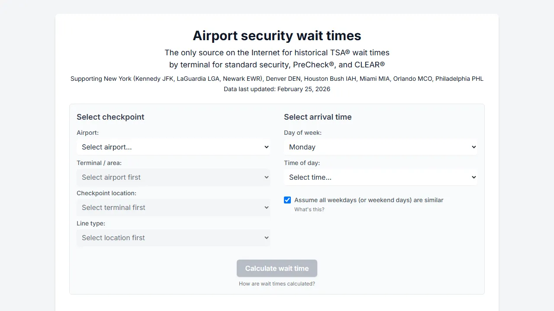Viewport: 554px width, 311px height.
Task: Click the chevron icon on the Airport dropdown
Action: tap(266, 147)
